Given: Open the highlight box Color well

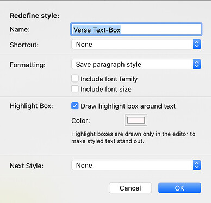Looking at the screenshot, I should (x=136, y=120).
